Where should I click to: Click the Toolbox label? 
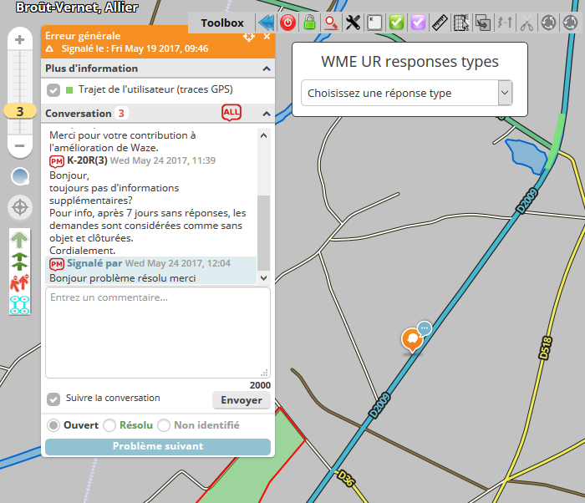222,23
